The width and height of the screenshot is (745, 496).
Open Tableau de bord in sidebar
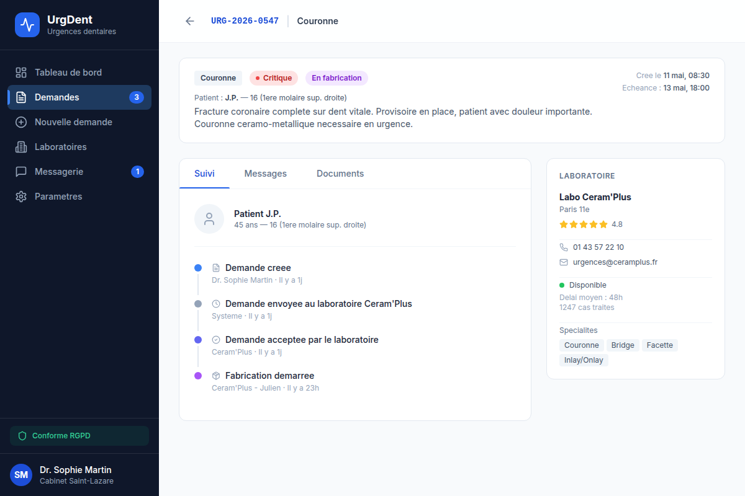pyautogui.click(x=79, y=73)
